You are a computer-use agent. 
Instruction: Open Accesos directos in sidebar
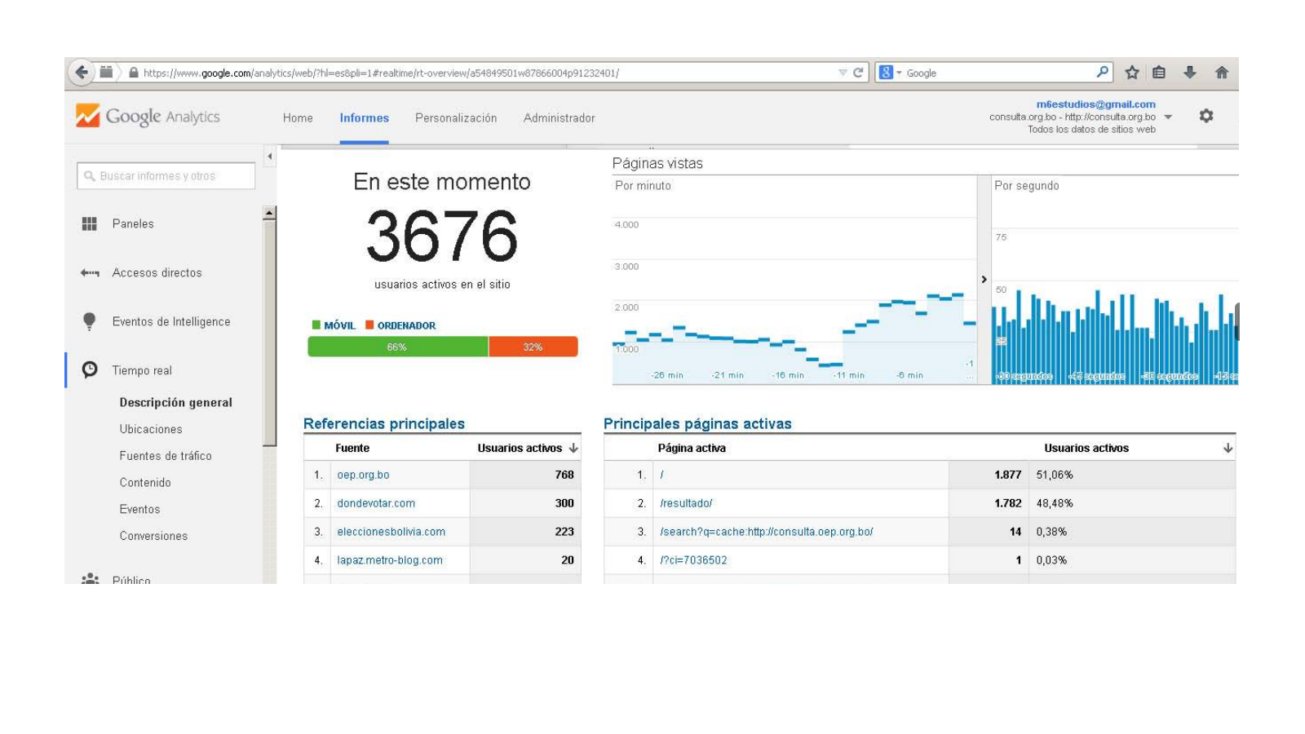[x=157, y=272]
